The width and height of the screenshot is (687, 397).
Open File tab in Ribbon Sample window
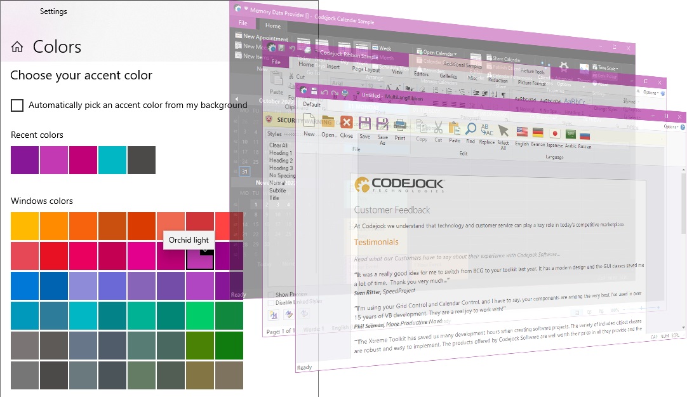(276, 62)
